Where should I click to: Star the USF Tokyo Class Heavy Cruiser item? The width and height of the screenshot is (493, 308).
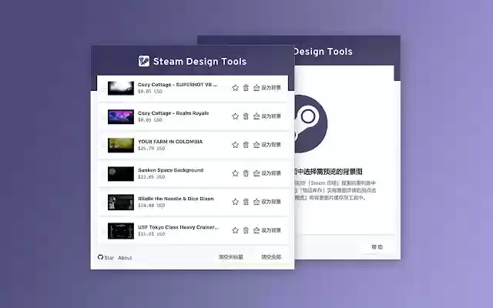(x=235, y=230)
